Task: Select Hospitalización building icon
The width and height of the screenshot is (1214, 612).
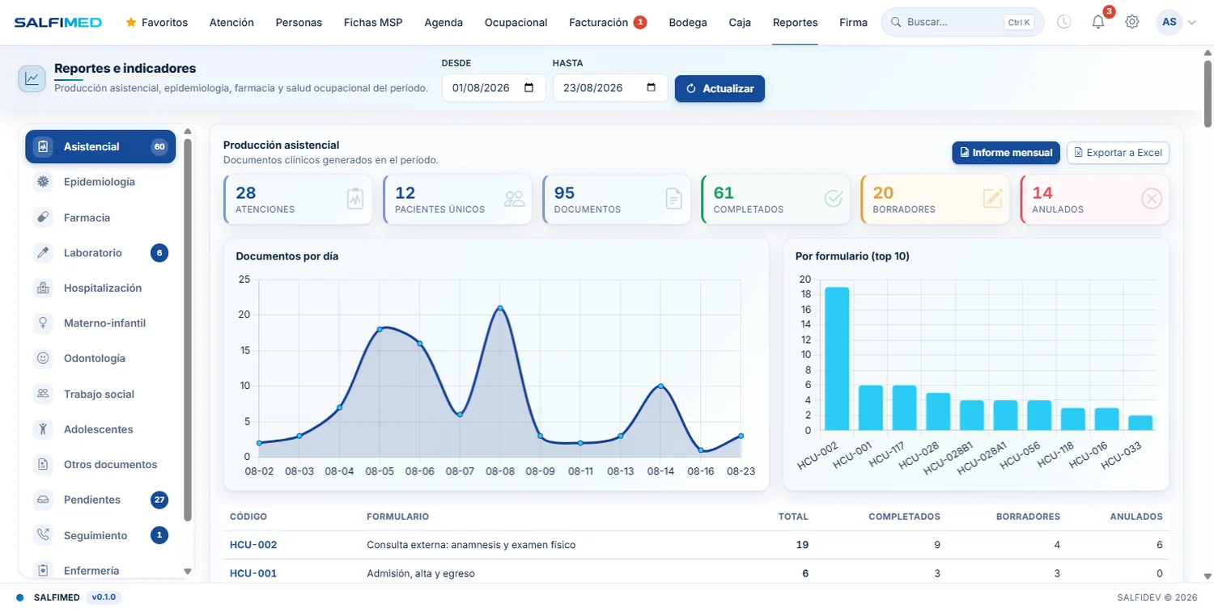Action: 43,288
